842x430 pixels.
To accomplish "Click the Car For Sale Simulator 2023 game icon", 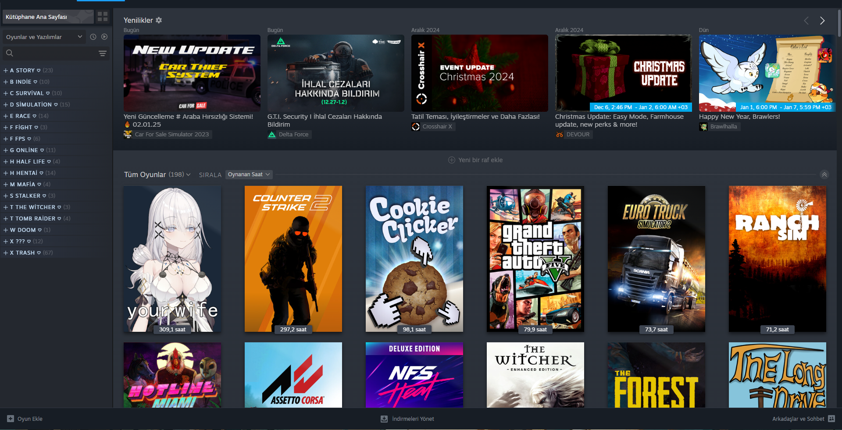I will [x=128, y=135].
